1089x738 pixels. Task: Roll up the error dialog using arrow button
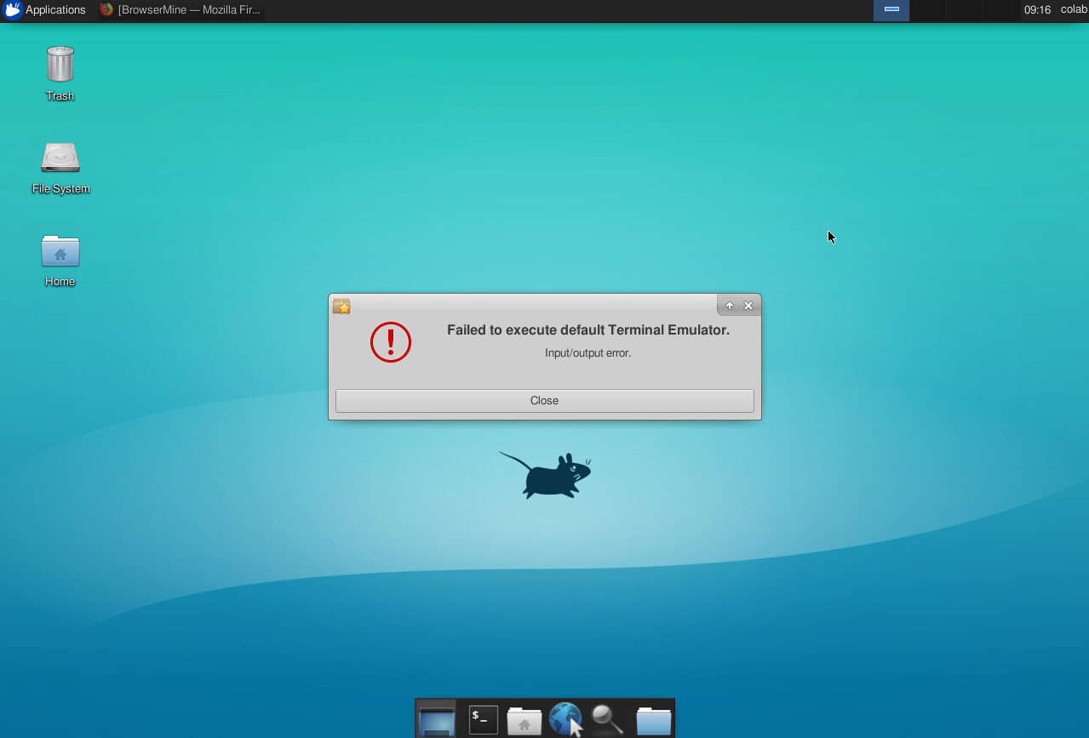coord(730,306)
